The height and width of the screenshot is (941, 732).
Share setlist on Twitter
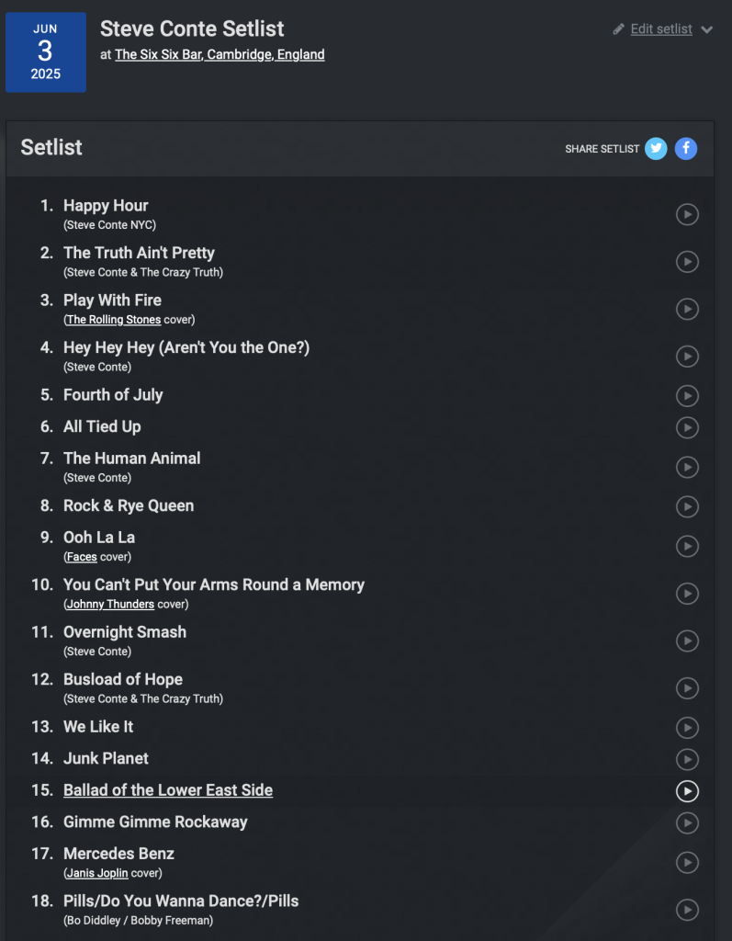click(656, 149)
